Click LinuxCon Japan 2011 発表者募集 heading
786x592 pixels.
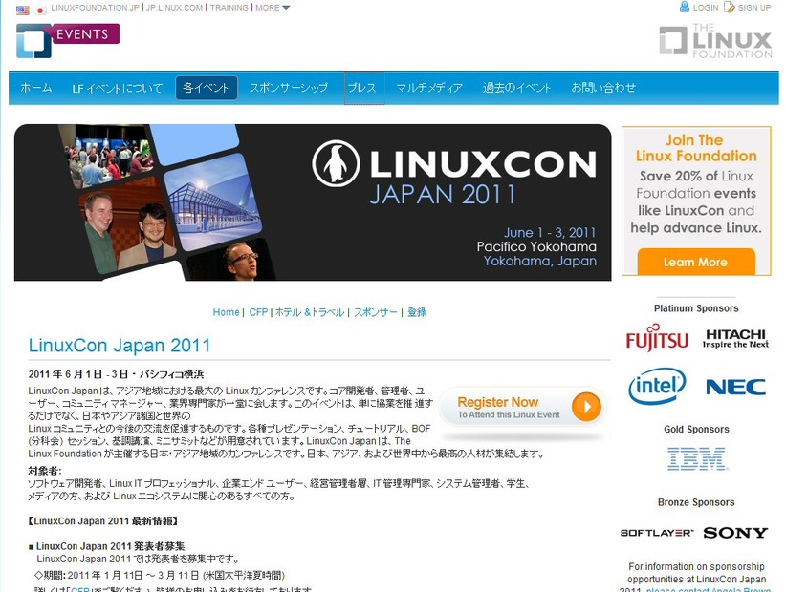(111, 546)
